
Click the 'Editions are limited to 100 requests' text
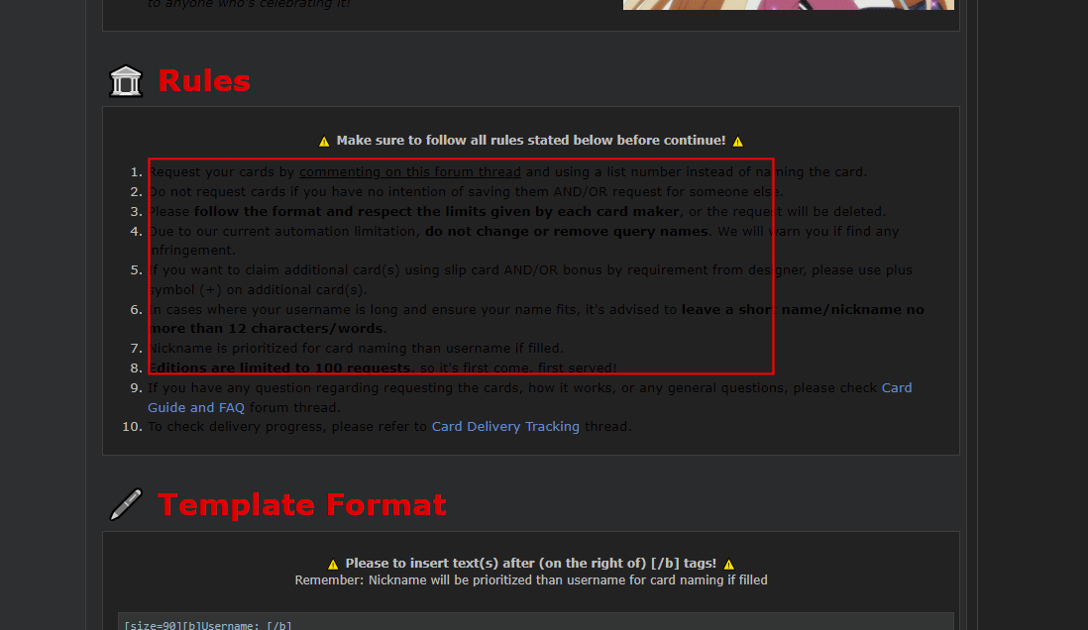click(x=280, y=367)
